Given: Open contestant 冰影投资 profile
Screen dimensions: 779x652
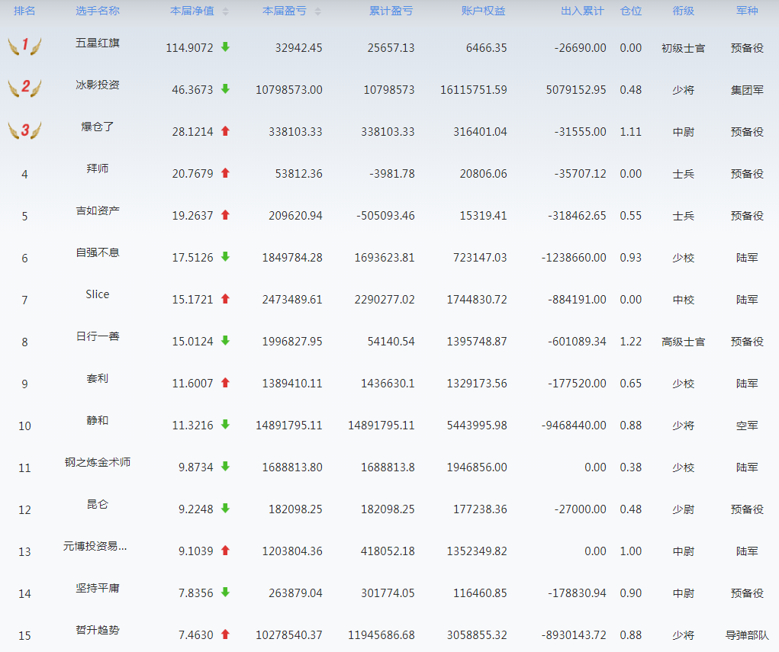Looking at the screenshot, I should tap(98, 85).
